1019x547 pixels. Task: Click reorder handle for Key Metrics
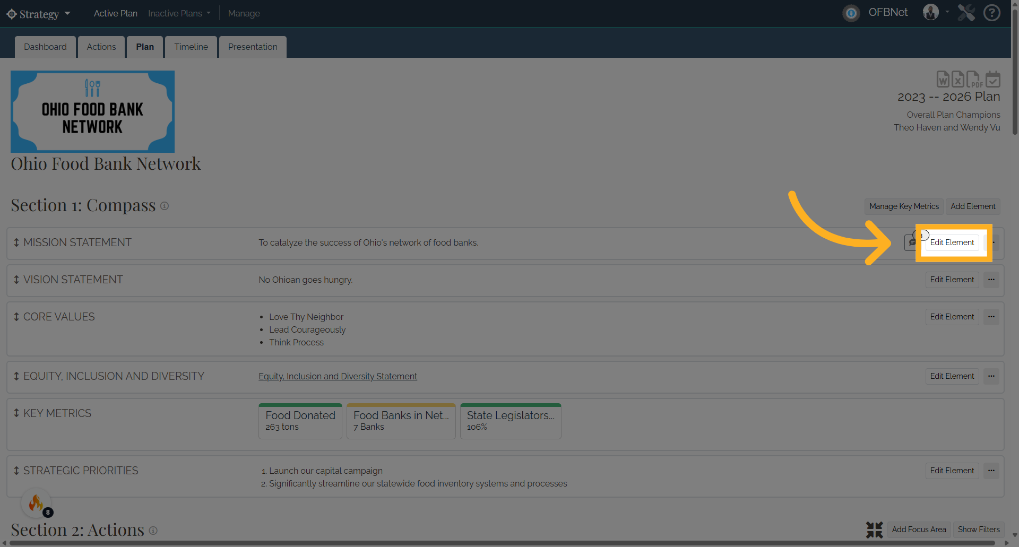coord(16,413)
